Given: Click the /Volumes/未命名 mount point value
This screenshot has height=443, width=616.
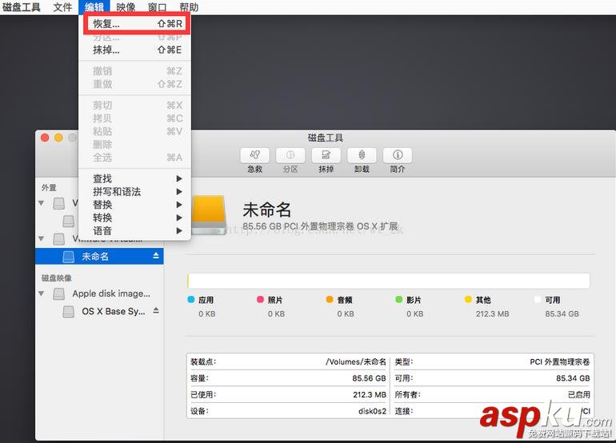Looking at the screenshot, I should click(356, 361).
